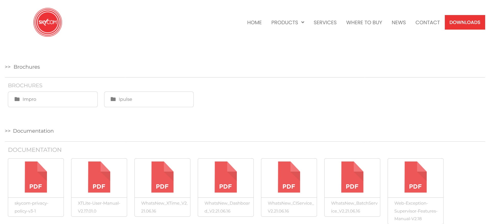Click the Documentation section heading
Screen dimensions: 490x224
(x=33, y=131)
